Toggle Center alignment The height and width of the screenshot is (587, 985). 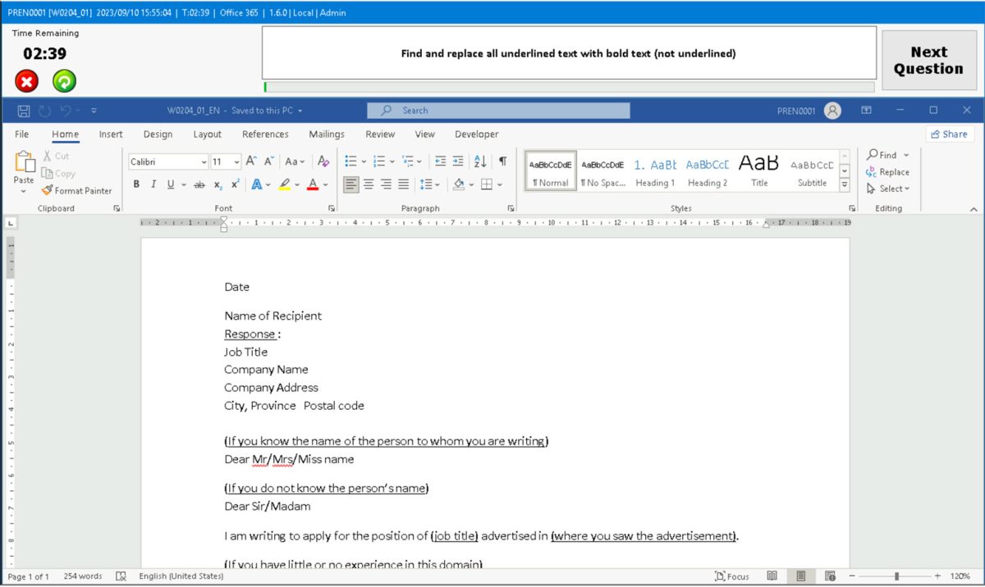click(369, 184)
